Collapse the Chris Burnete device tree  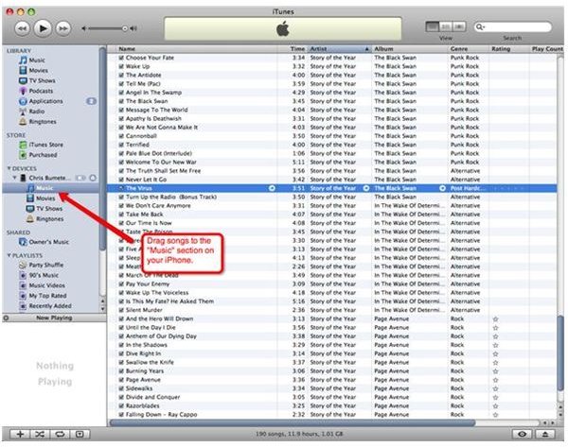pyautogui.click(x=15, y=178)
